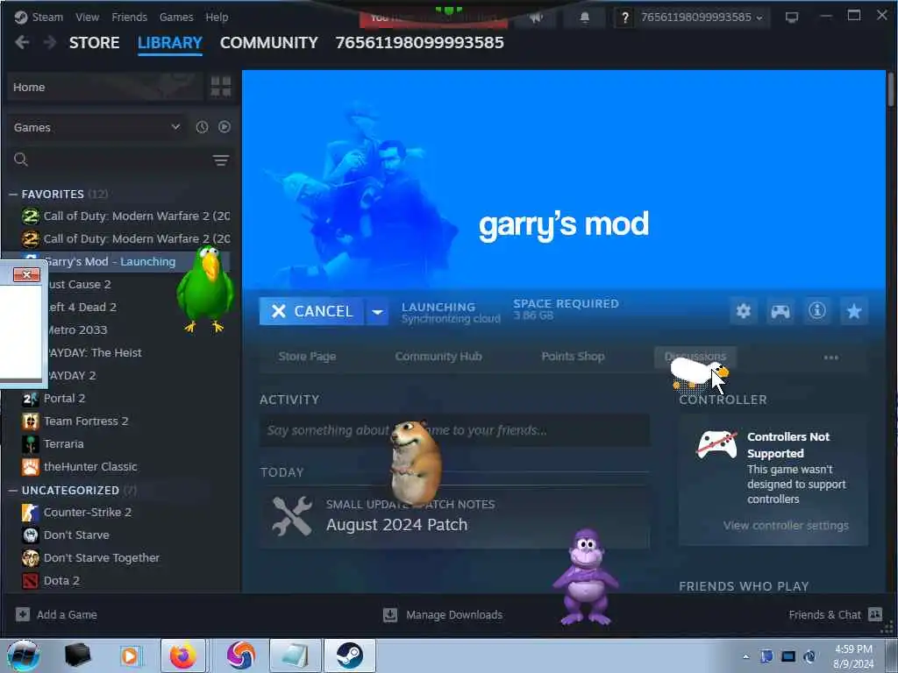Click the patch notes wrench icon

(292, 515)
